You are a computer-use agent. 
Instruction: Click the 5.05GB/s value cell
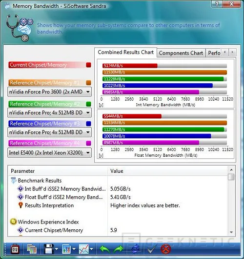(121, 188)
